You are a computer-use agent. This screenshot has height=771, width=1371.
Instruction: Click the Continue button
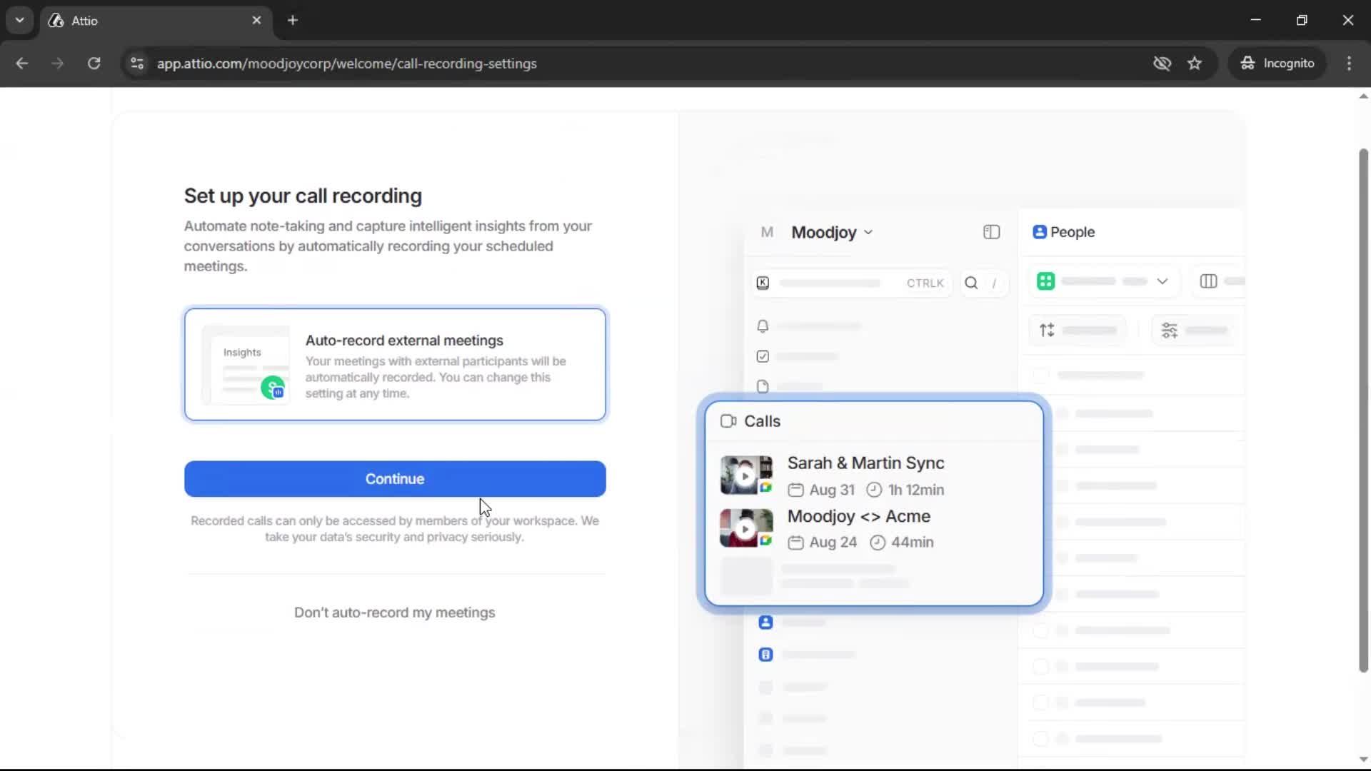[x=395, y=478]
